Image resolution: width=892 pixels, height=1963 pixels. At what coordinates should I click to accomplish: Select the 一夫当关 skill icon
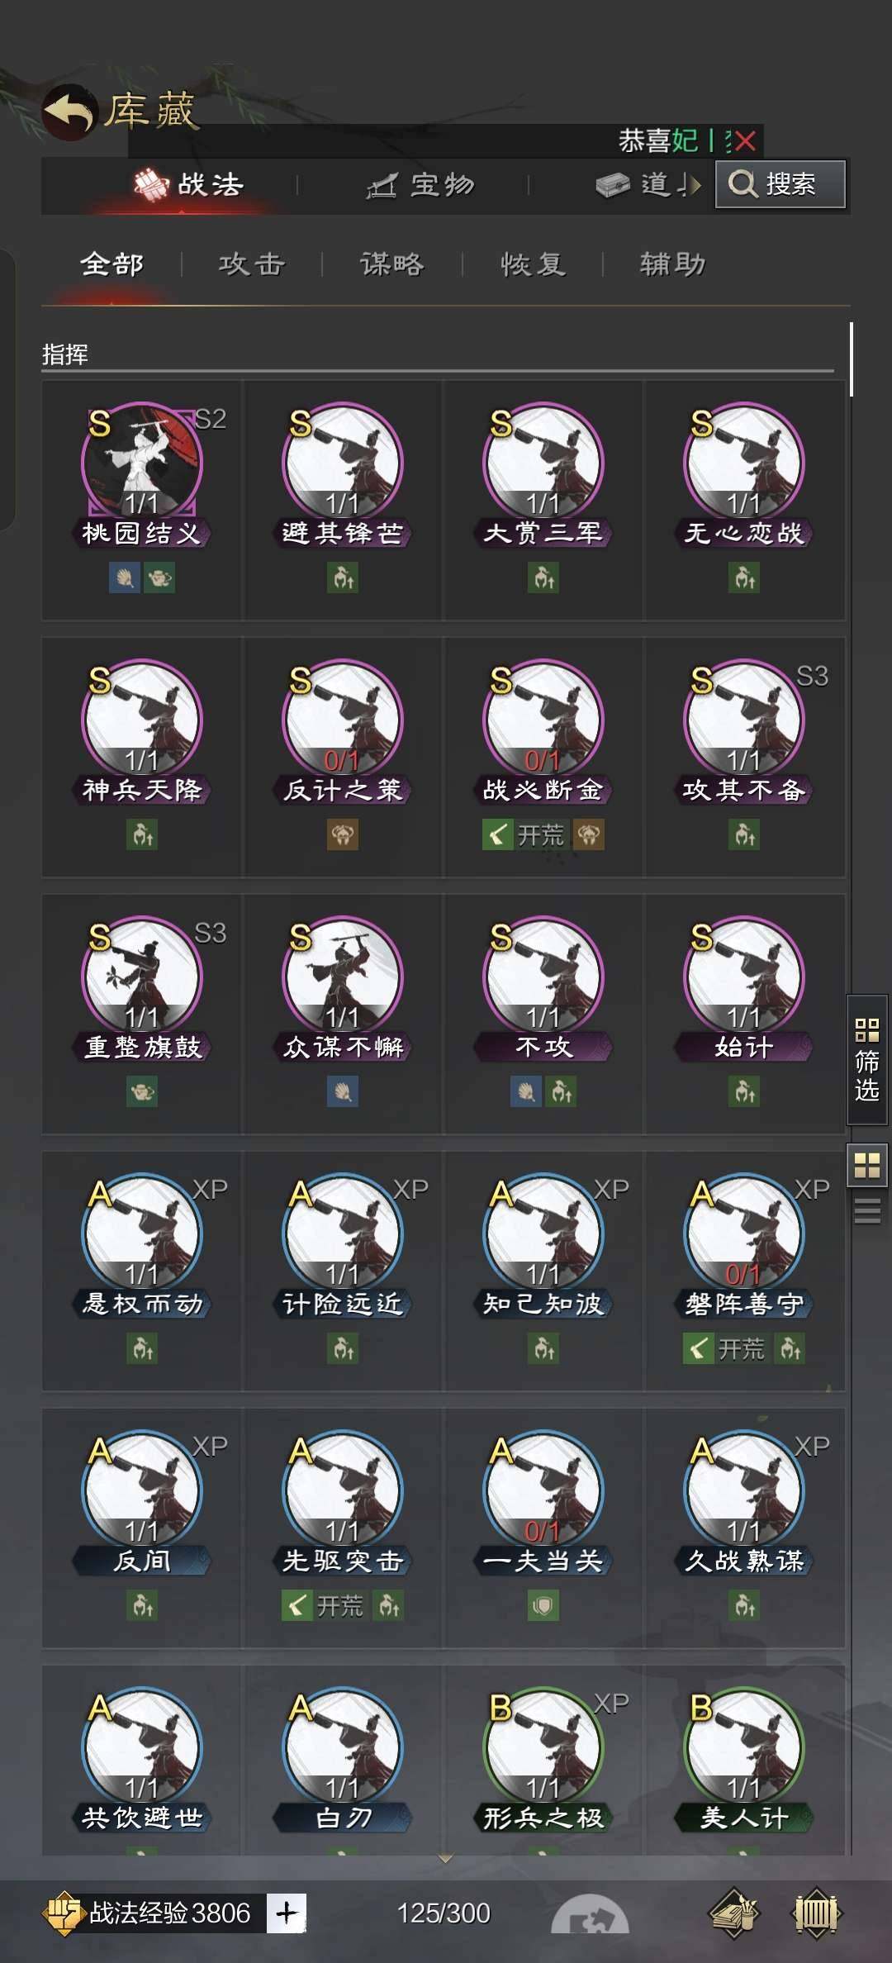coord(543,1489)
